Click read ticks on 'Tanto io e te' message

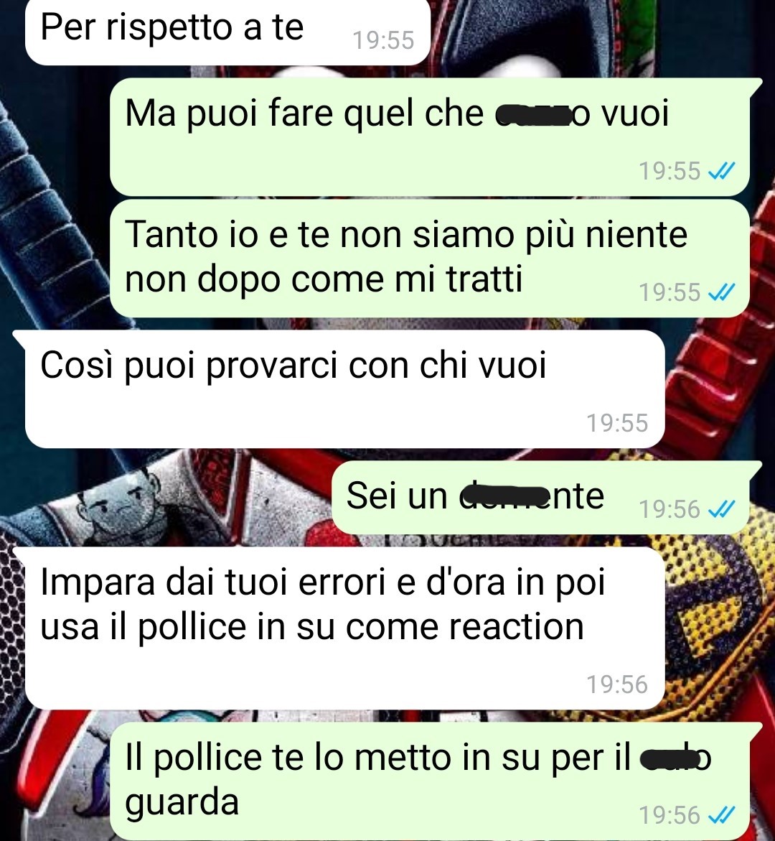click(721, 292)
